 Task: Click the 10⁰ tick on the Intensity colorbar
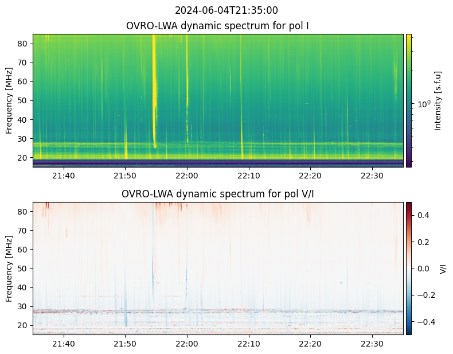pyautogui.click(x=423, y=104)
